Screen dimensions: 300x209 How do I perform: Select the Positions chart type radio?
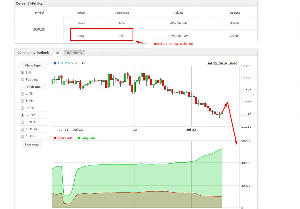(22, 80)
